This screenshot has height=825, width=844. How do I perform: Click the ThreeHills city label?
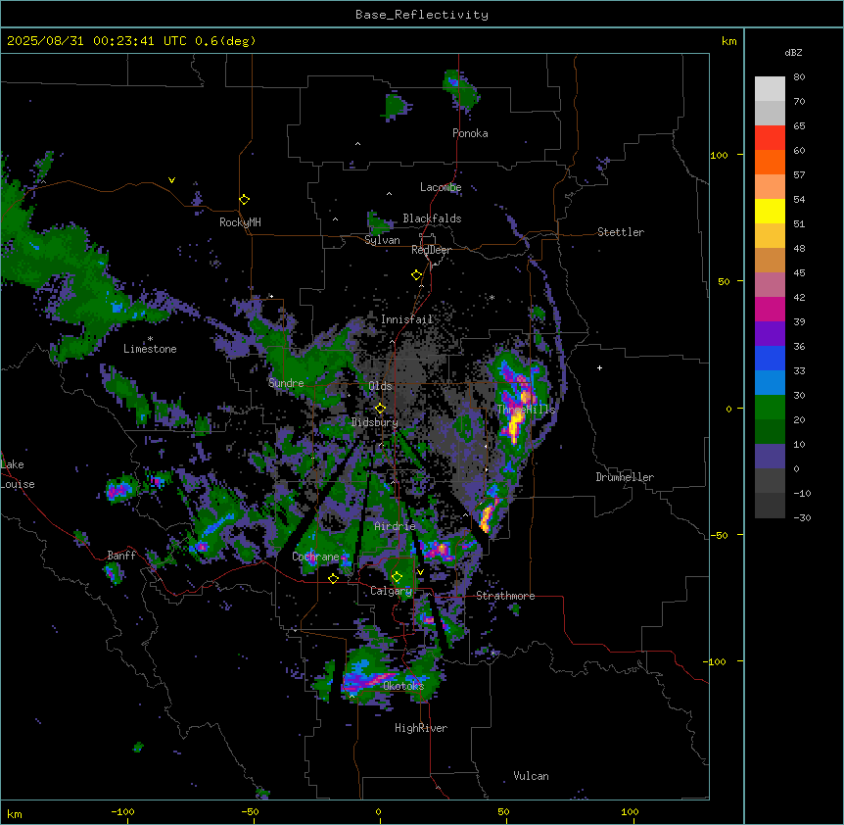526,410
